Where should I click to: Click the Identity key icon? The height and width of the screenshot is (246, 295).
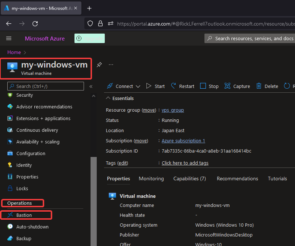click(x=10, y=165)
